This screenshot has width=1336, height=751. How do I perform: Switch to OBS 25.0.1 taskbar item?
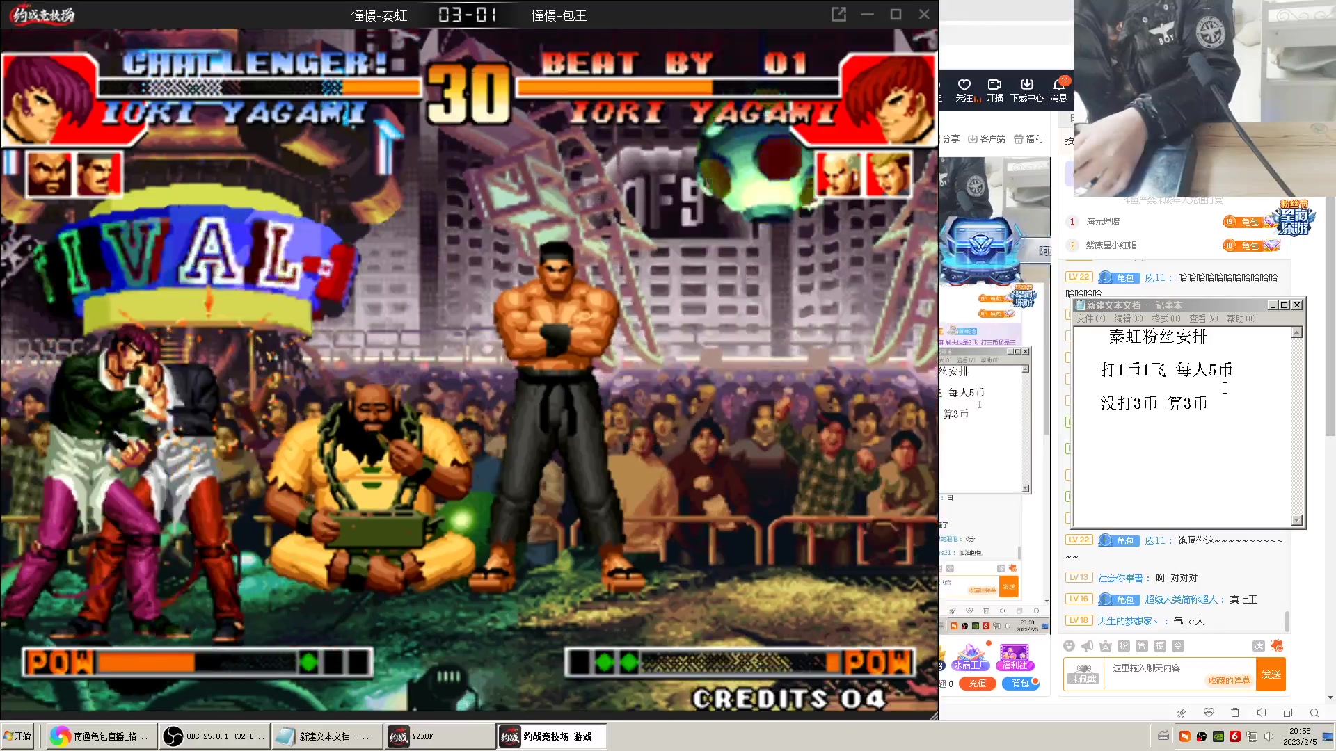point(213,736)
